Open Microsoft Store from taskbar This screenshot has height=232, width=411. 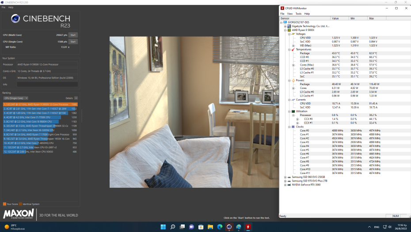tap(201, 227)
